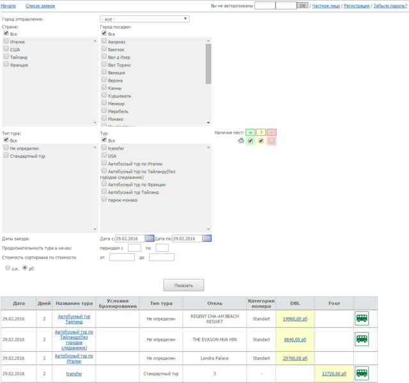Click the minimum cost 'от' input field
The image size is (409, 383).
tap(121, 257)
